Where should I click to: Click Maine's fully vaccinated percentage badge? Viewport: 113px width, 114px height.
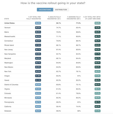tap(38, 32)
